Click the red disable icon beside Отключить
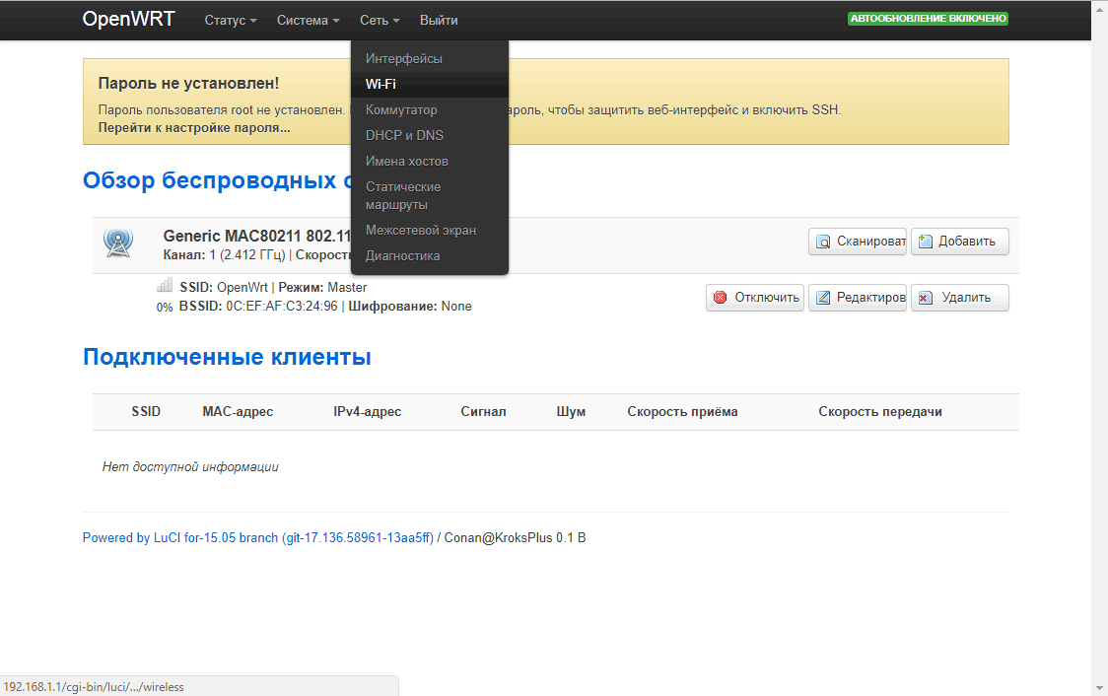This screenshot has width=1108, height=696. coord(720,298)
